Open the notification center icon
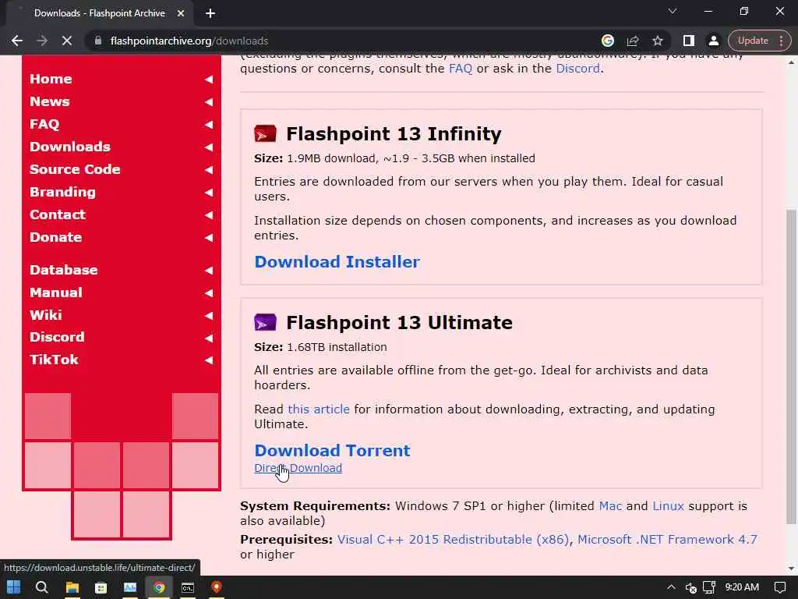Image resolution: width=798 pixels, height=599 pixels. pos(779,587)
